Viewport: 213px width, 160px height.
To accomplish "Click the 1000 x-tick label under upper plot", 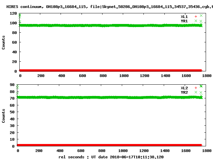I will click(124, 76).
